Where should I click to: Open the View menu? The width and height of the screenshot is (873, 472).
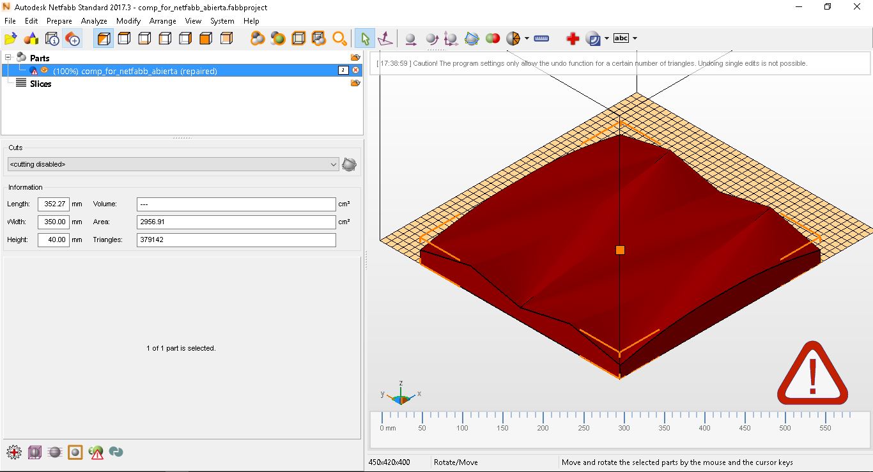pyautogui.click(x=194, y=21)
